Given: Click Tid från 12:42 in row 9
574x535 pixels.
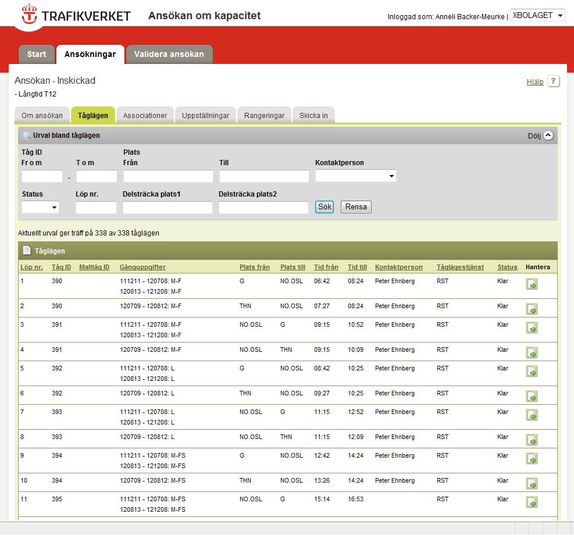Looking at the screenshot, I should pos(322,455).
